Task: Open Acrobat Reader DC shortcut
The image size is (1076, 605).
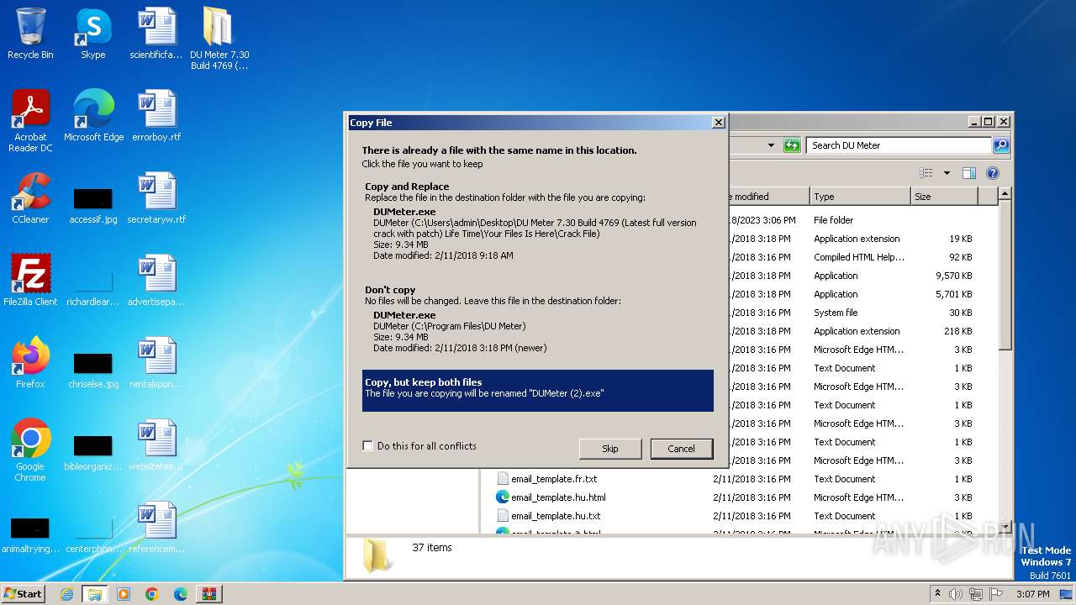Action: 30,121
